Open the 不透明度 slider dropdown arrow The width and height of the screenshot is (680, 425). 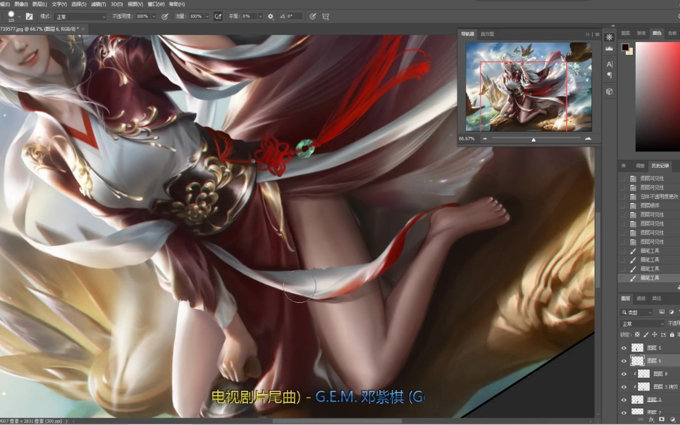154,17
